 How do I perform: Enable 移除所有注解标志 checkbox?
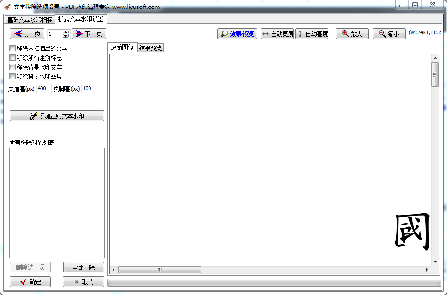[12, 57]
